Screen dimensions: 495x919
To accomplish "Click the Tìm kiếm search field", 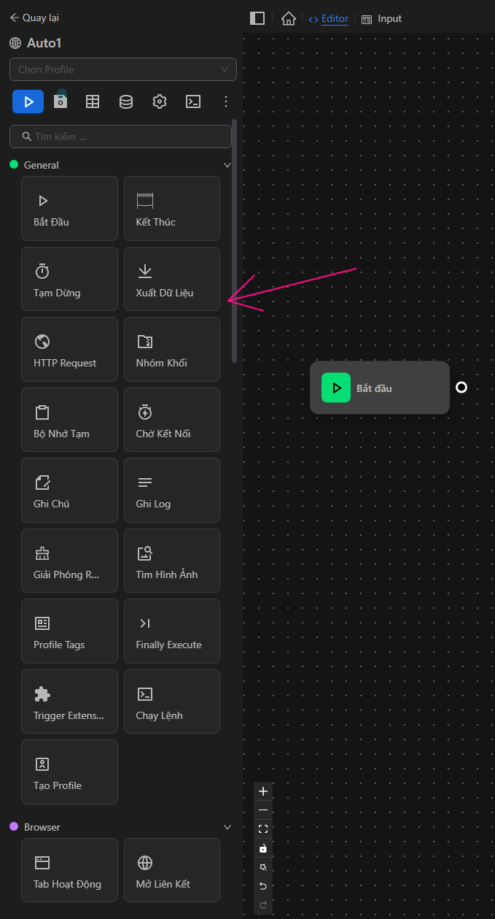I will [x=120, y=136].
